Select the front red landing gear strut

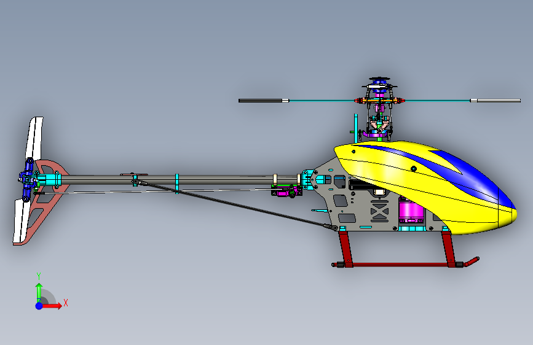[x=449, y=249]
